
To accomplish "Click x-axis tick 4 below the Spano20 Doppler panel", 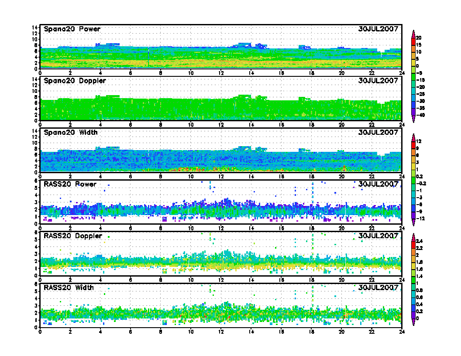I will coord(100,125).
